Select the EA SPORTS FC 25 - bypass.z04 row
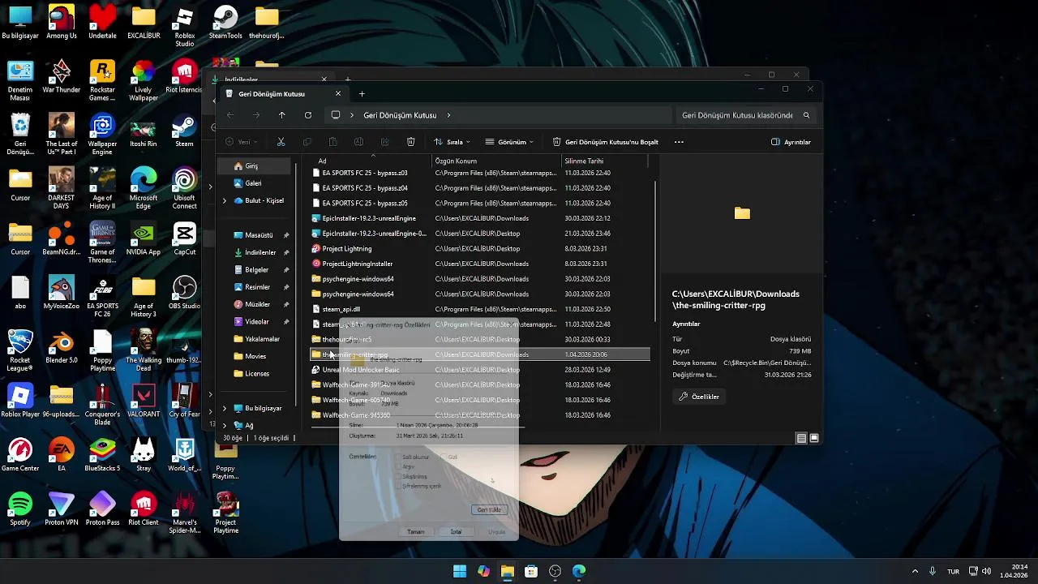This screenshot has width=1038, height=584. [480, 188]
